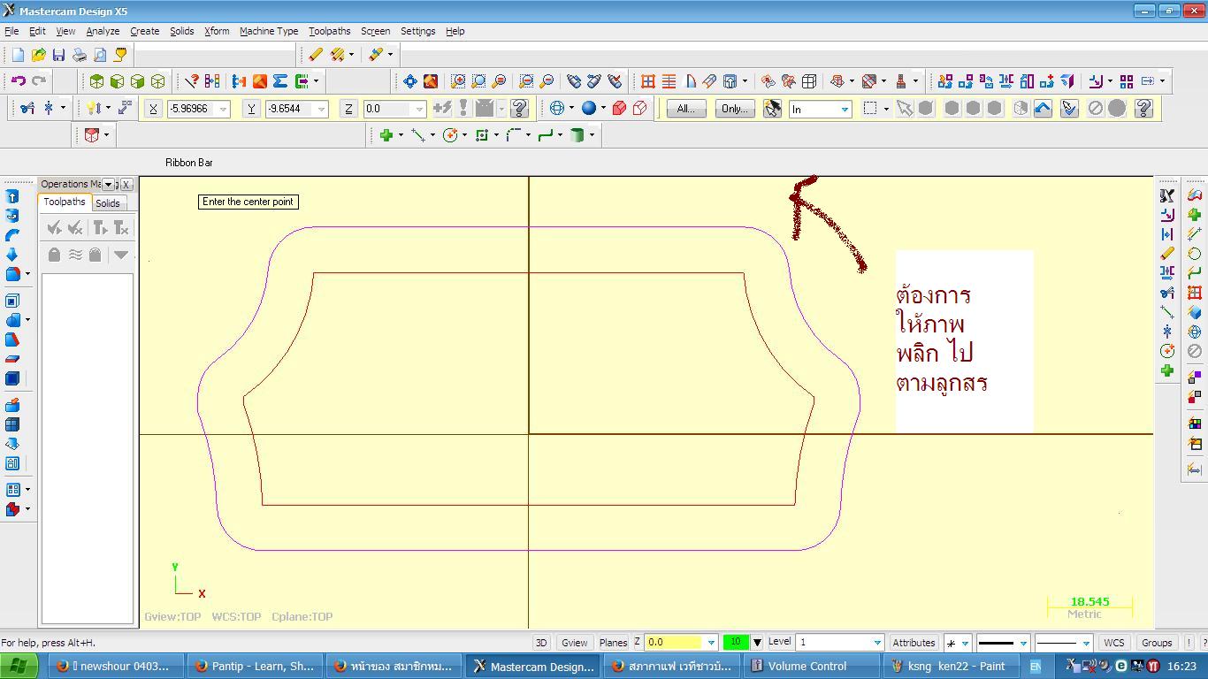
Task: Click the Save file icon
Action: click(58, 55)
